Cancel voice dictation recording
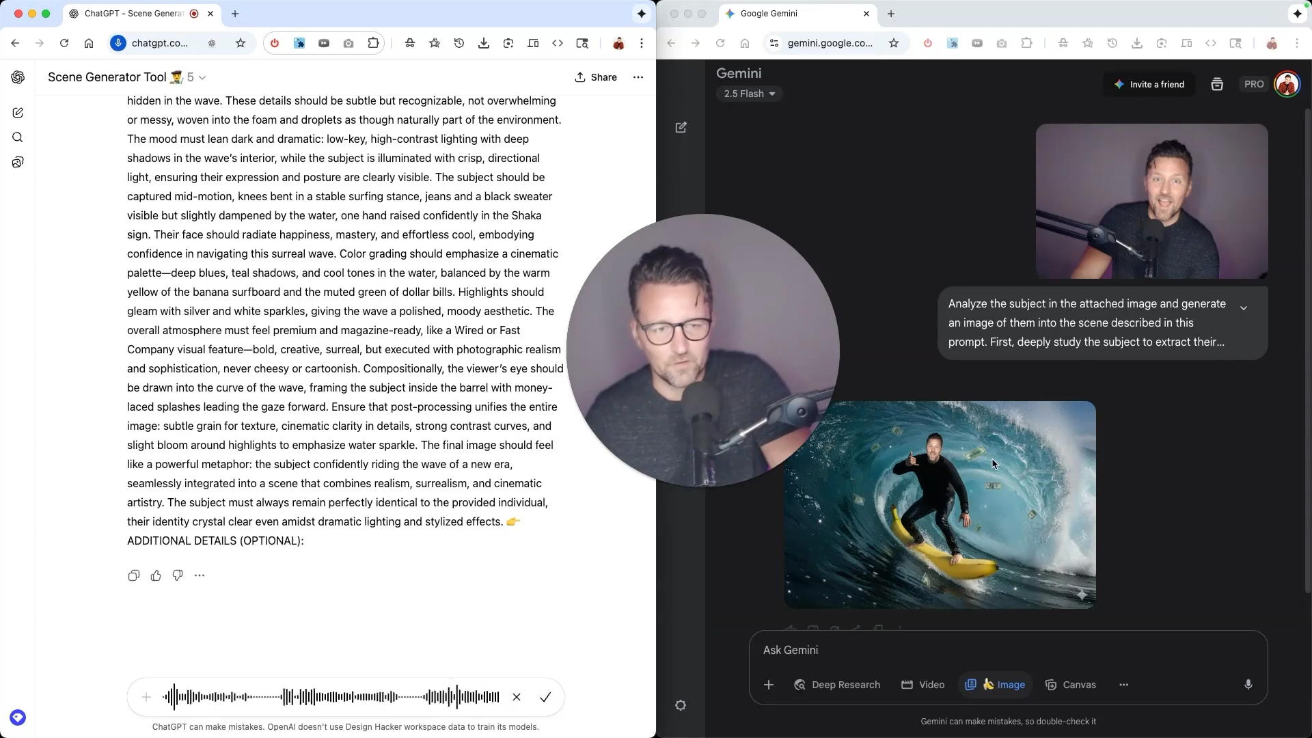The height and width of the screenshot is (738, 1312). [x=517, y=697]
